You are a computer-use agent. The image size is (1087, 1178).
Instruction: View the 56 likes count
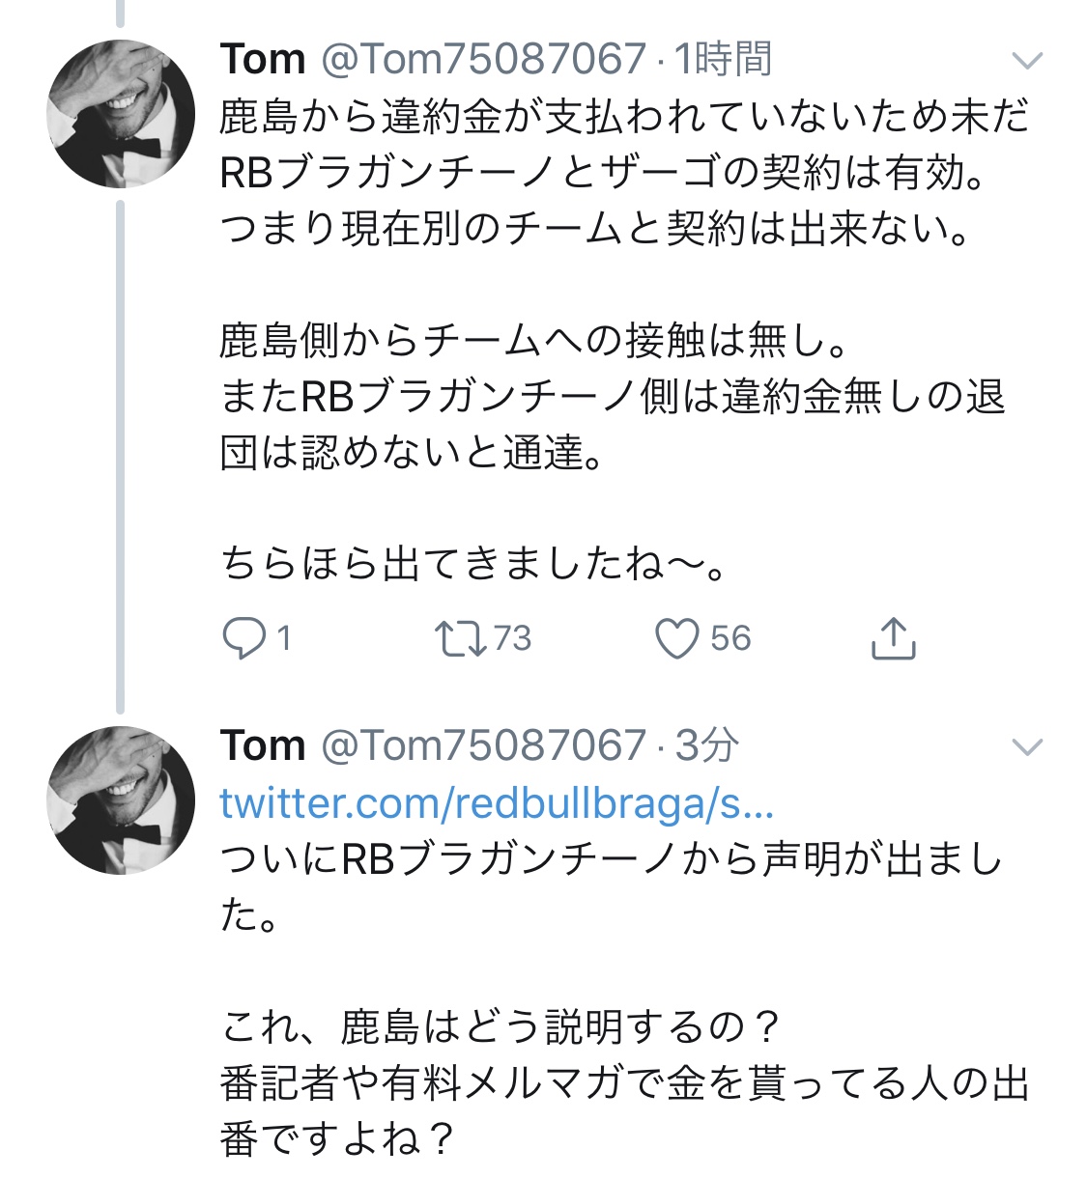point(730,638)
